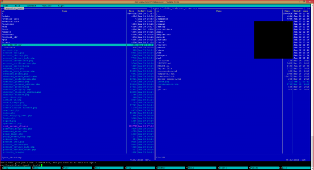Select the /vendor folder in right panel
Viewport: 314px width, 170px height.
(161, 48)
